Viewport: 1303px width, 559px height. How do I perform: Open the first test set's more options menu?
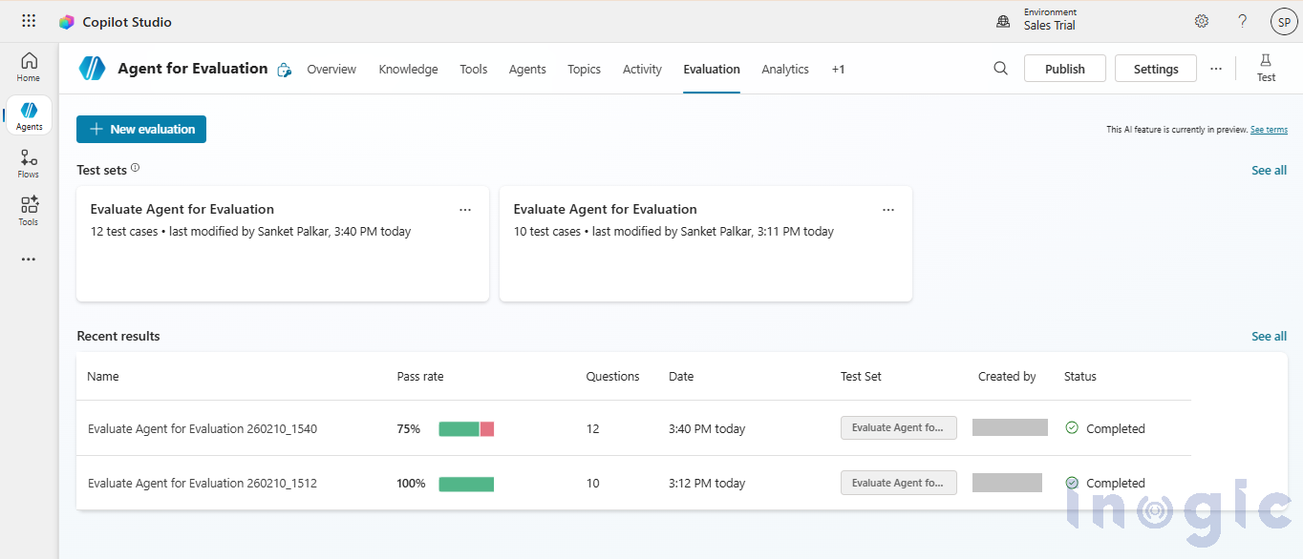point(465,209)
